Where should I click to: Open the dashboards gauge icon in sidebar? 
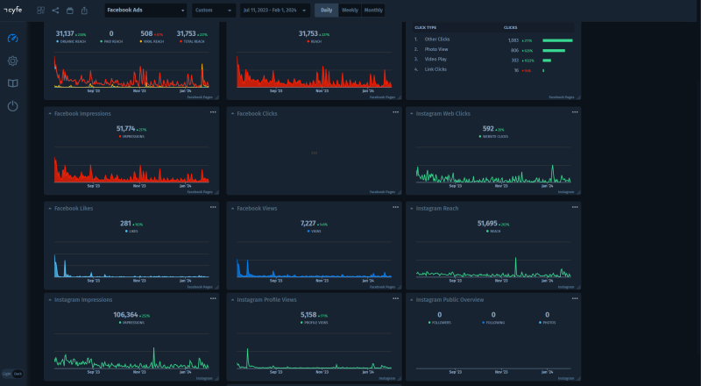[12, 39]
